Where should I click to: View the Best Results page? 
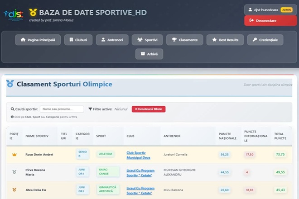pyautogui.click(x=225, y=40)
